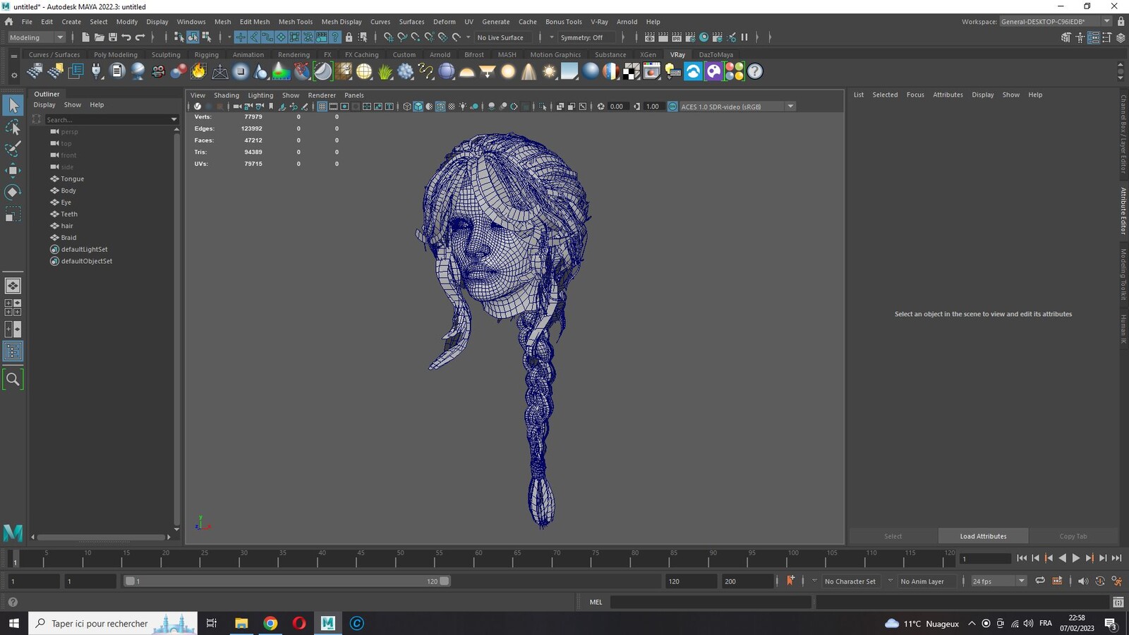Screen dimensions: 1129x635
Task: Save the scene with the floppy disk icon
Action: [112, 37]
